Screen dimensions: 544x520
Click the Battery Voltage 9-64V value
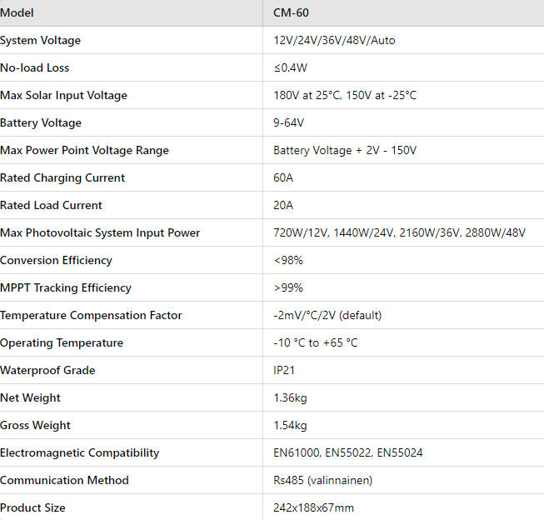[x=289, y=122]
